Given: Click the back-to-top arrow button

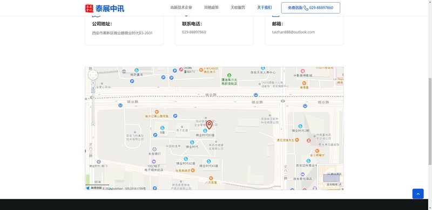Looking at the screenshot, I should [417, 194].
